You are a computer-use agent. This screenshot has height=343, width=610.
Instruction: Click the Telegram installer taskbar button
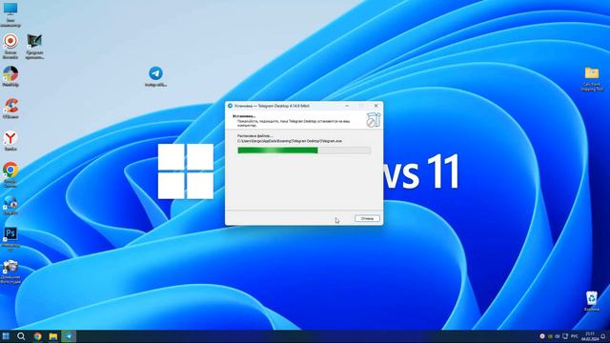[x=69, y=336]
